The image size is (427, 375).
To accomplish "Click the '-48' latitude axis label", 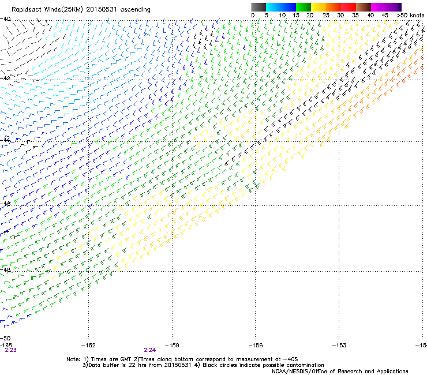I will (x=5, y=270).
